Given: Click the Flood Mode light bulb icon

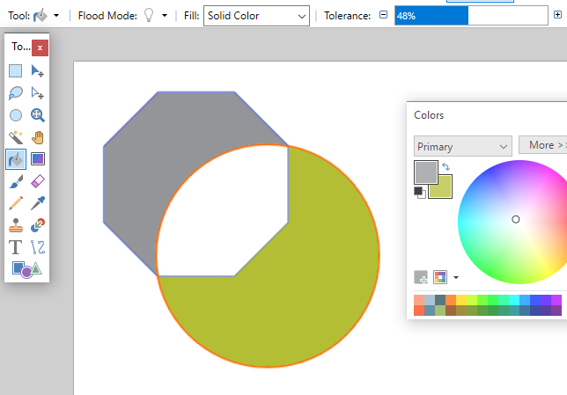Looking at the screenshot, I should pyautogui.click(x=149, y=16).
